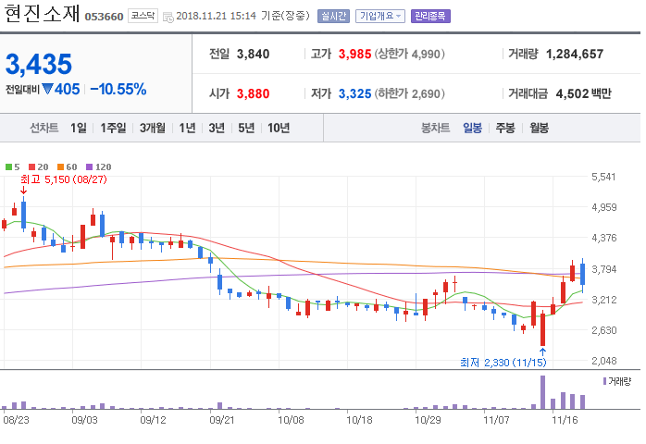Image resolution: width=646 pixels, height=444 pixels.
Task: Click the blue arrow at 최저 2,330 marker
Action: (x=542, y=351)
